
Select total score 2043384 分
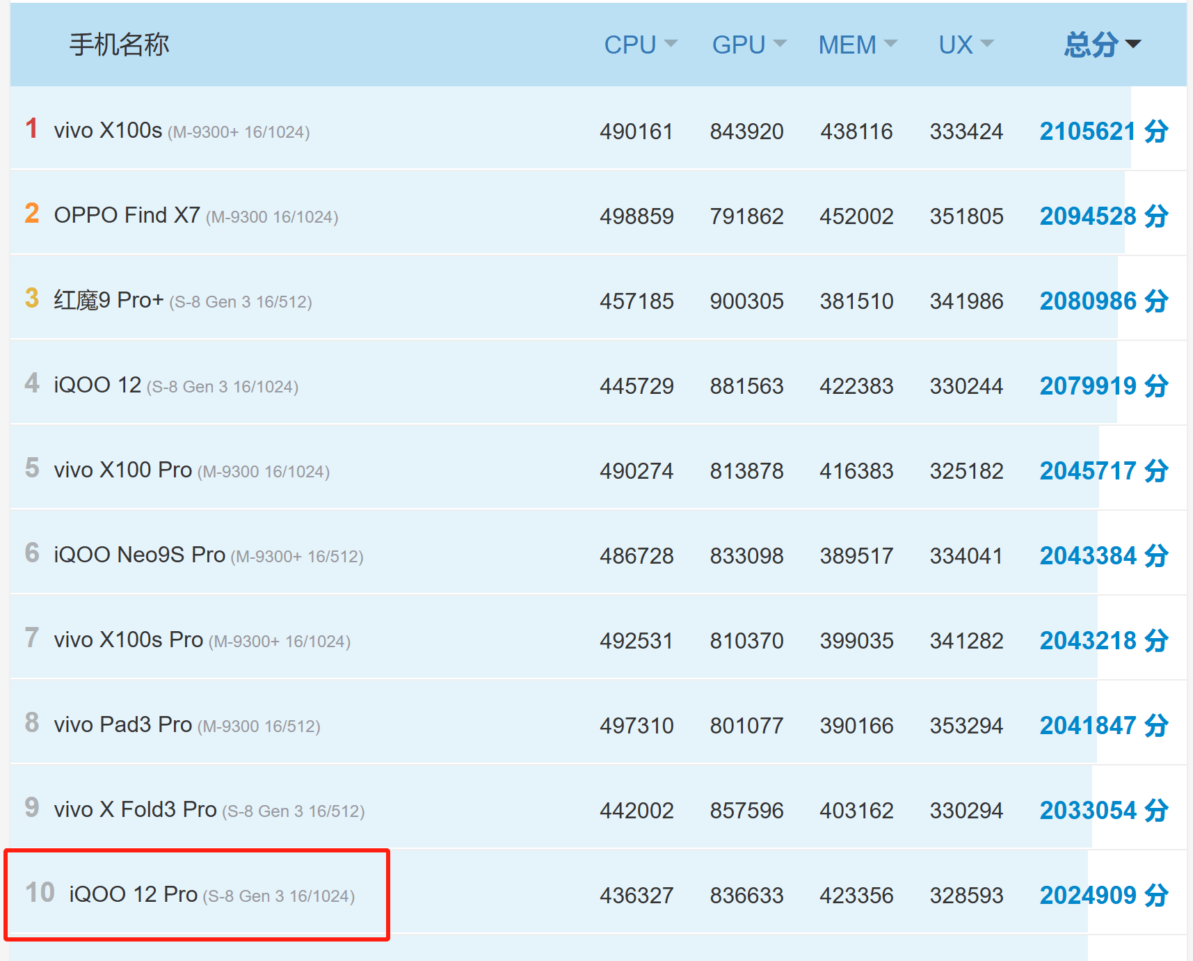click(1104, 555)
